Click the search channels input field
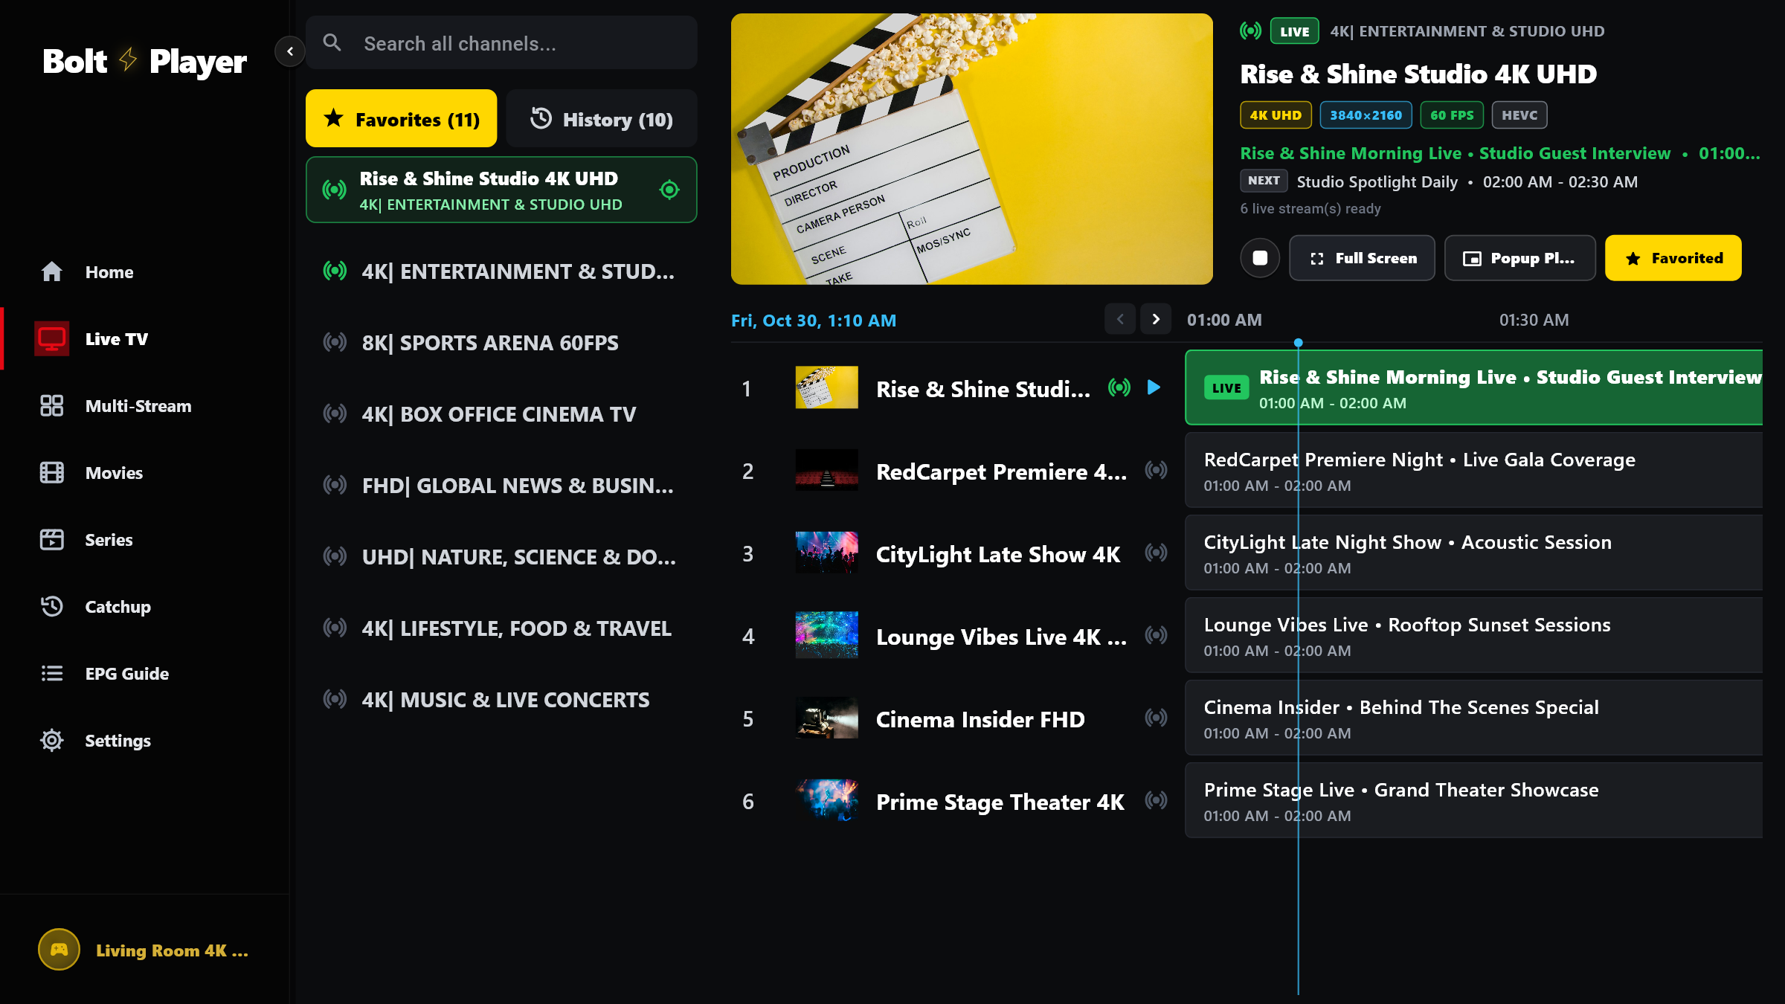1785x1004 pixels. pyautogui.click(x=501, y=43)
